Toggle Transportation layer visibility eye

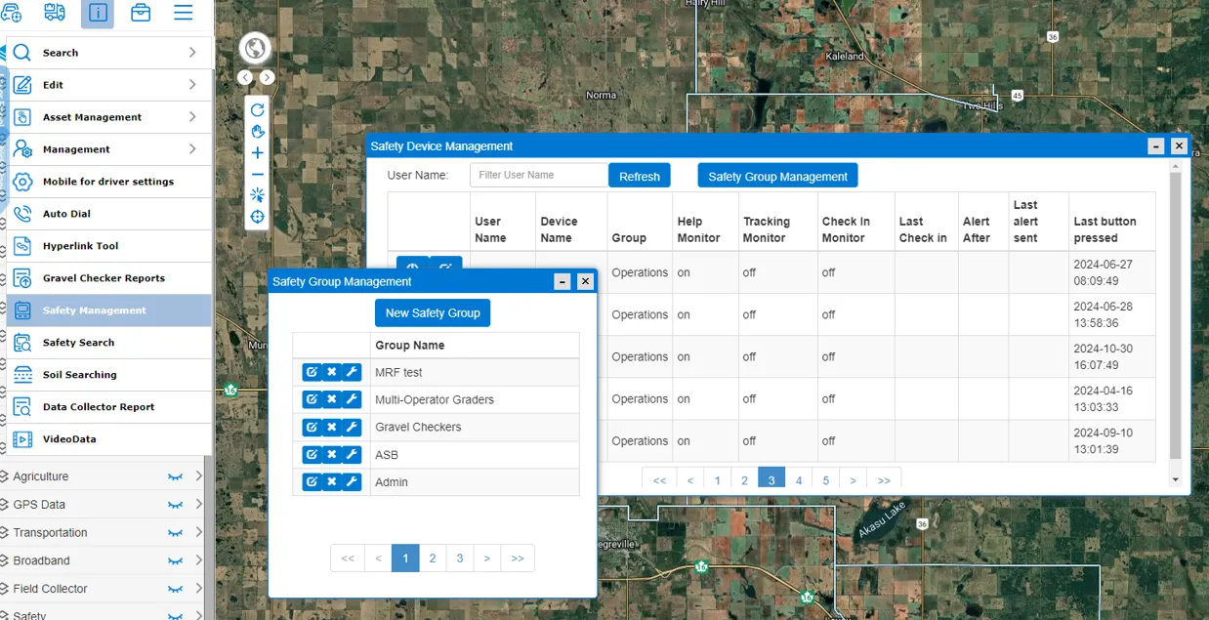[x=175, y=533]
